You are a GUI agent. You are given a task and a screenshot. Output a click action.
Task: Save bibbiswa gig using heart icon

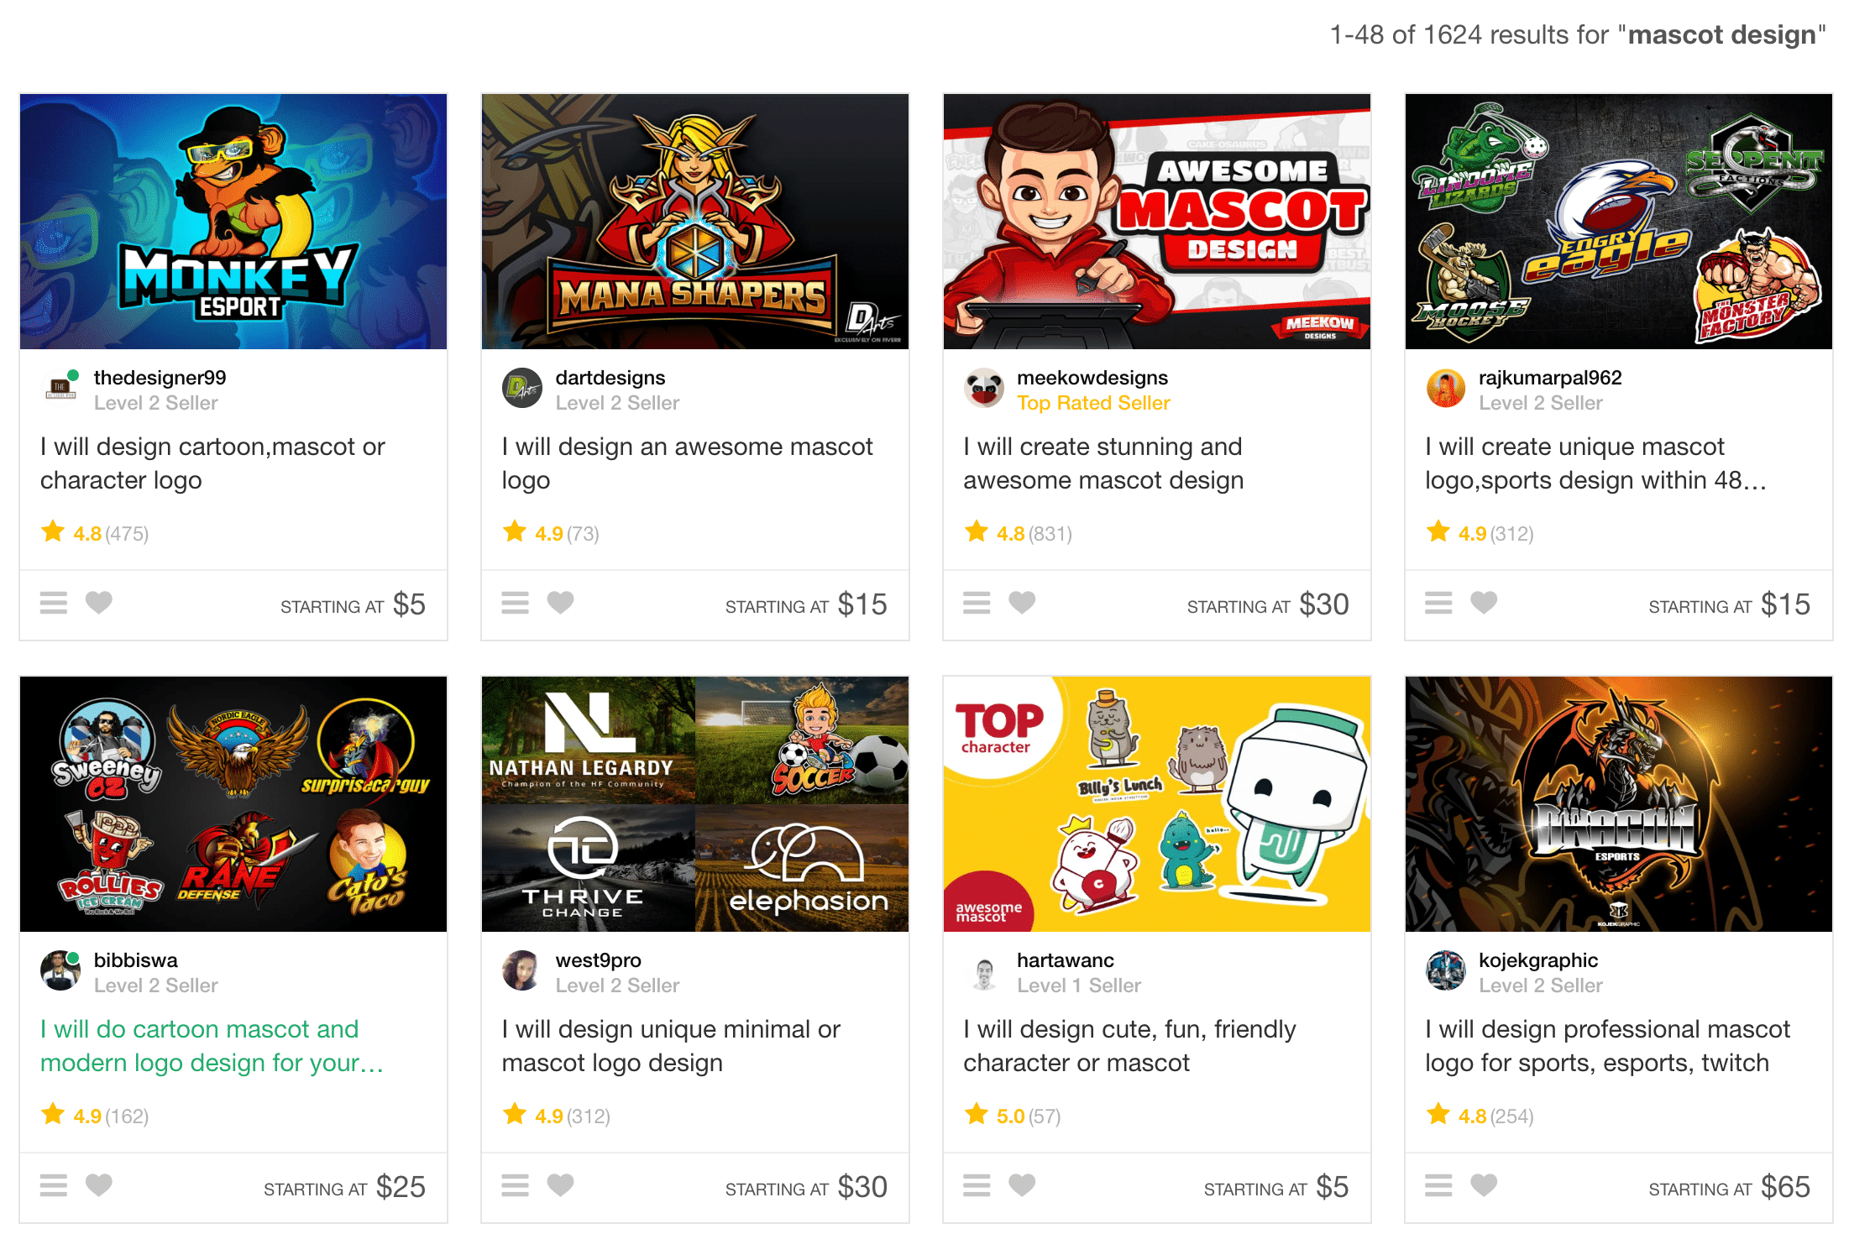pyautogui.click(x=99, y=1185)
